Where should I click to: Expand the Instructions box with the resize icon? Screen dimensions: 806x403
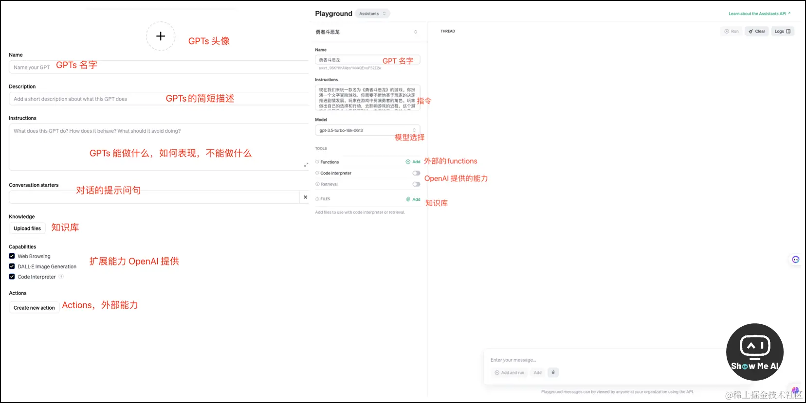click(x=306, y=165)
